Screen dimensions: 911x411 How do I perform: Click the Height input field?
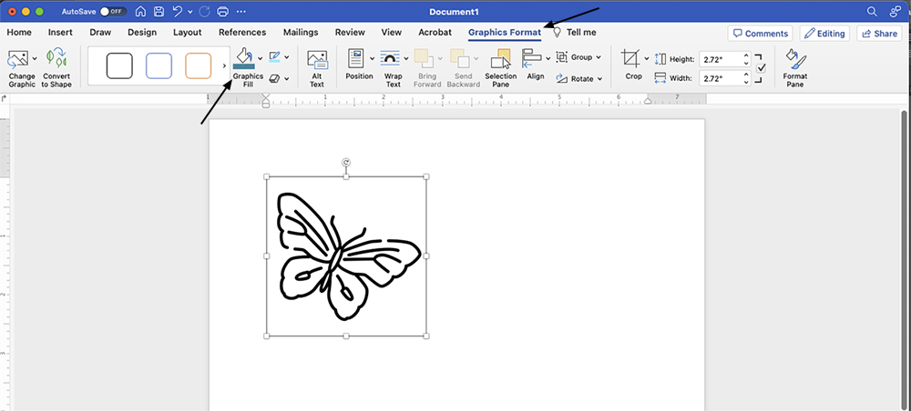(719, 58)
